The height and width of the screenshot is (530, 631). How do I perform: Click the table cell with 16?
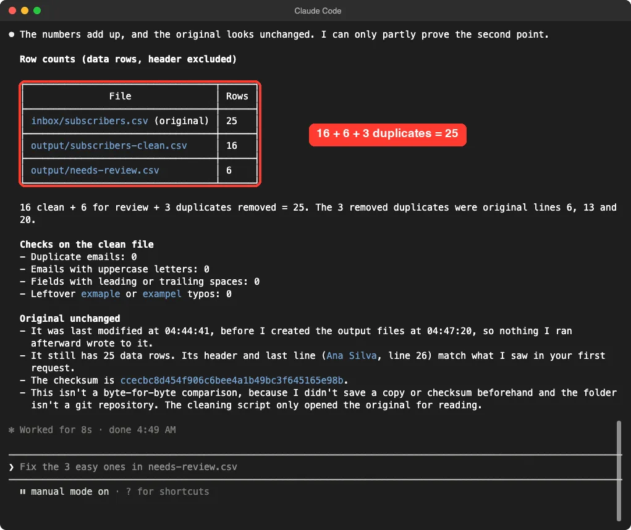click(x=237, y=146)
